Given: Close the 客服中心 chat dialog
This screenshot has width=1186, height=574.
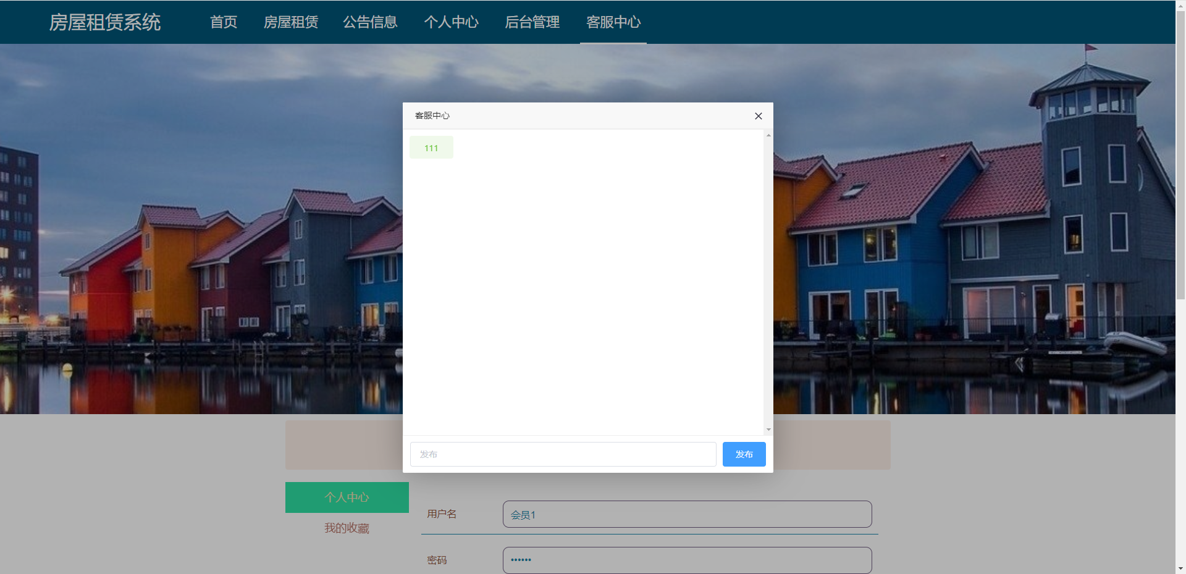Looking at the screenshot, I should tap(758, 116).
